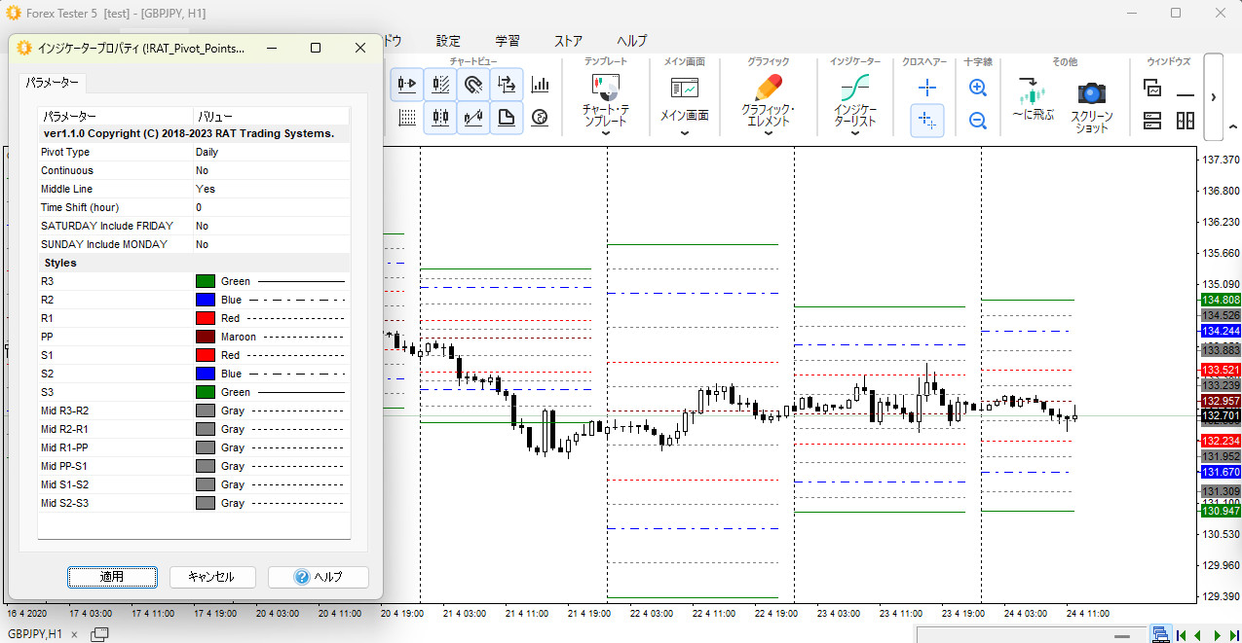Zoom out of the chart
The width and height of the screenshot is (1242, 643).
[978, 121]
